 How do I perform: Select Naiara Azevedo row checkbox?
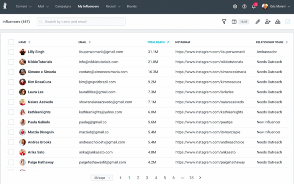[x=11, y=102]
